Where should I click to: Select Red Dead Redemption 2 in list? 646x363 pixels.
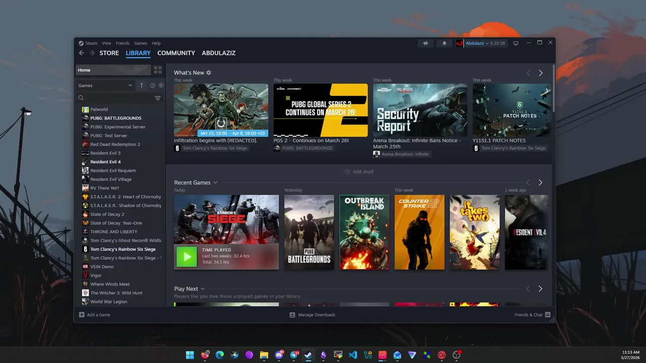click(115, 144)
